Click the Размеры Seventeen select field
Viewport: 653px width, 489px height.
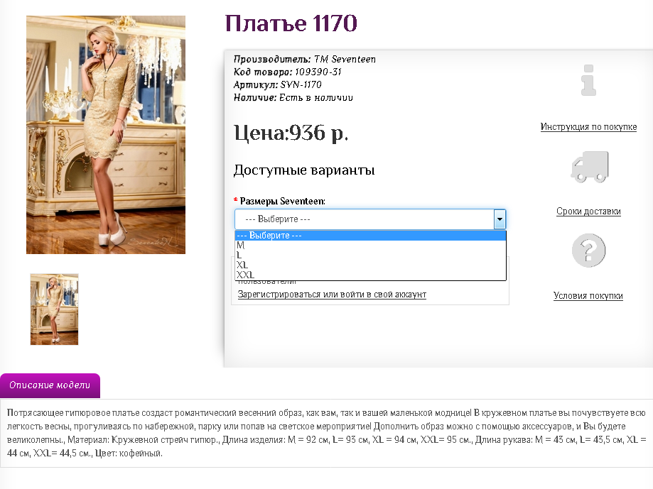370,219
